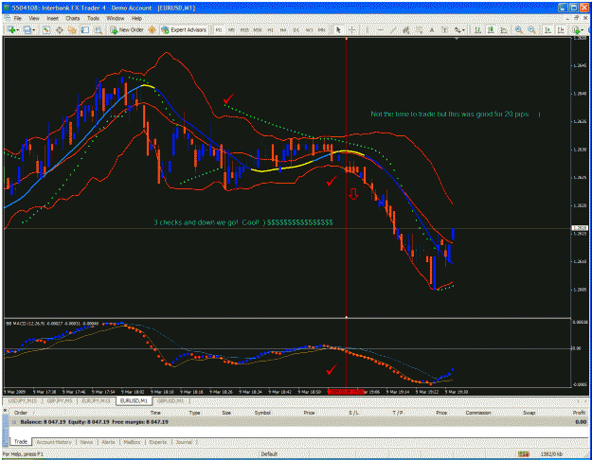Viewport: 592px width, 460px height.
Task: Switch chart to Line Chart
Action: [x=504, y=29]
